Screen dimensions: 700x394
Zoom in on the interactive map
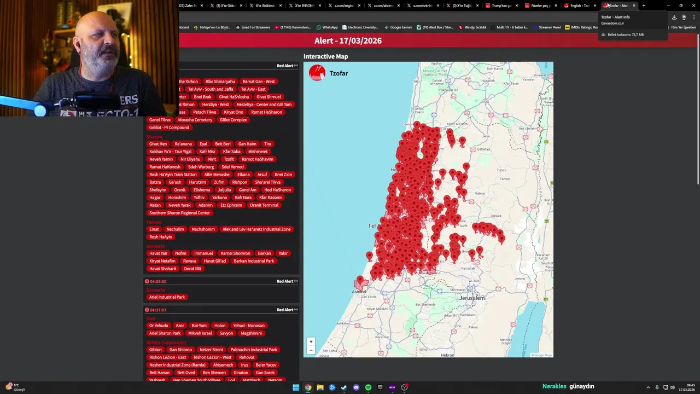tap(311, 341)
